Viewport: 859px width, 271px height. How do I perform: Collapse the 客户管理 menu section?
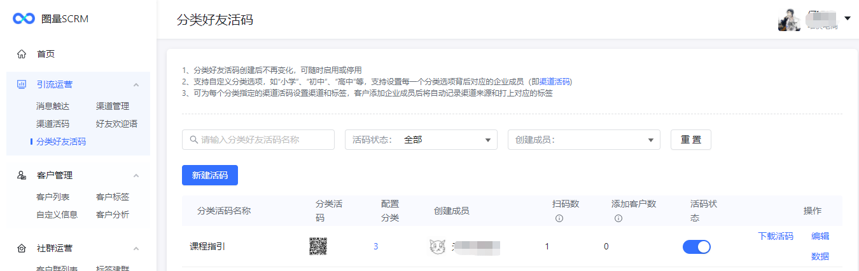pyautogui.click(x=136, y=175)
